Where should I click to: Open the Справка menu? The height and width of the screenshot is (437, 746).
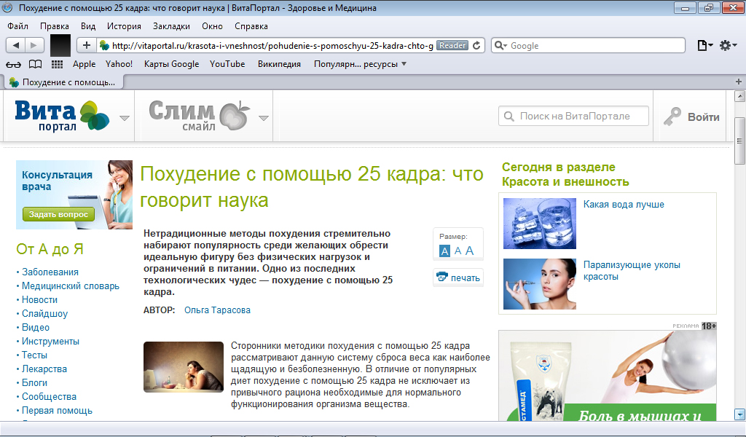click(251, 26)
